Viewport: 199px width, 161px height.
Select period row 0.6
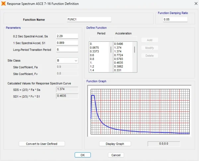(x=92, y=55)
